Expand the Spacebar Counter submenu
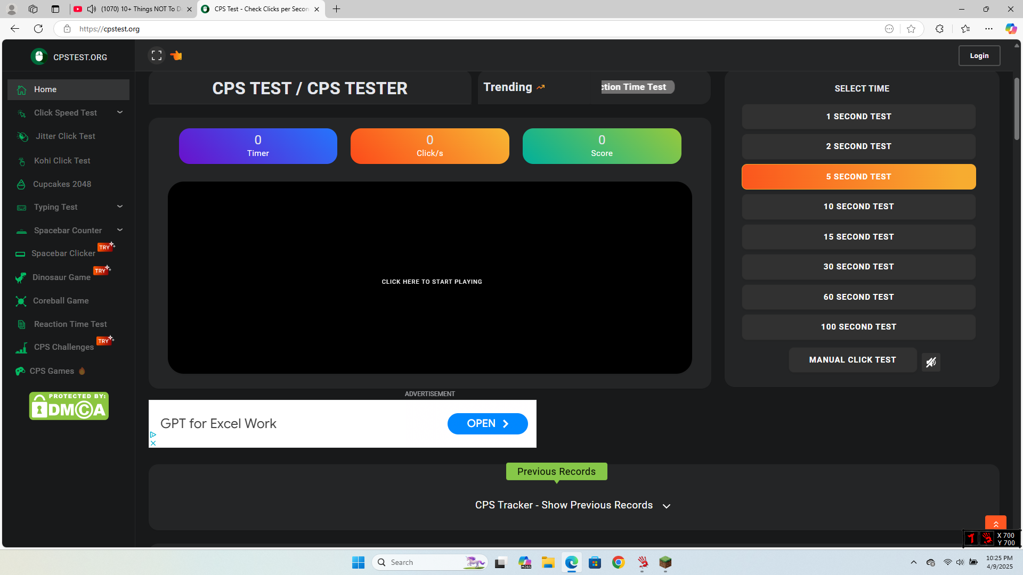Screen dimensions: 1023x575 (x=120, y=230)
